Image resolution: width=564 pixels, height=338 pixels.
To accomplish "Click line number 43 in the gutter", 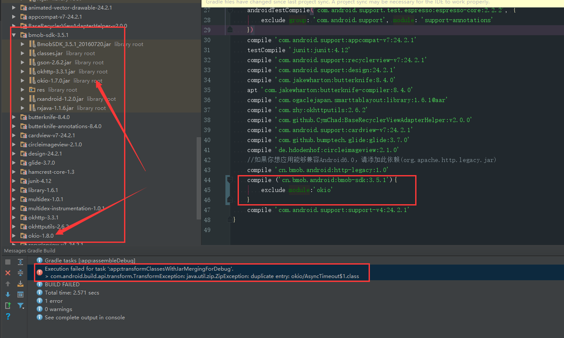I will pyautogui.click(x=207, y=170).
